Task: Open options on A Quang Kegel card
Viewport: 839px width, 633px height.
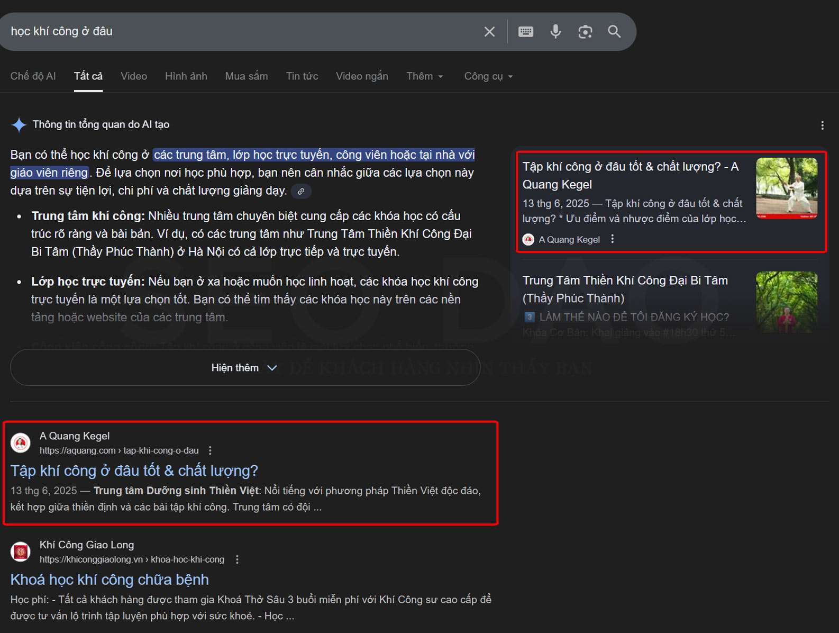Action: 613,239
